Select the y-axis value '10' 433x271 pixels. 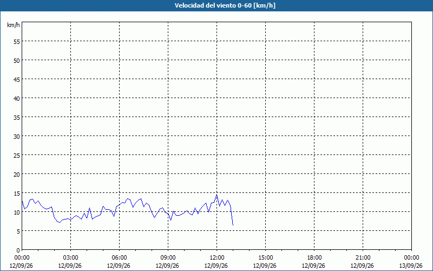(17, 212)
